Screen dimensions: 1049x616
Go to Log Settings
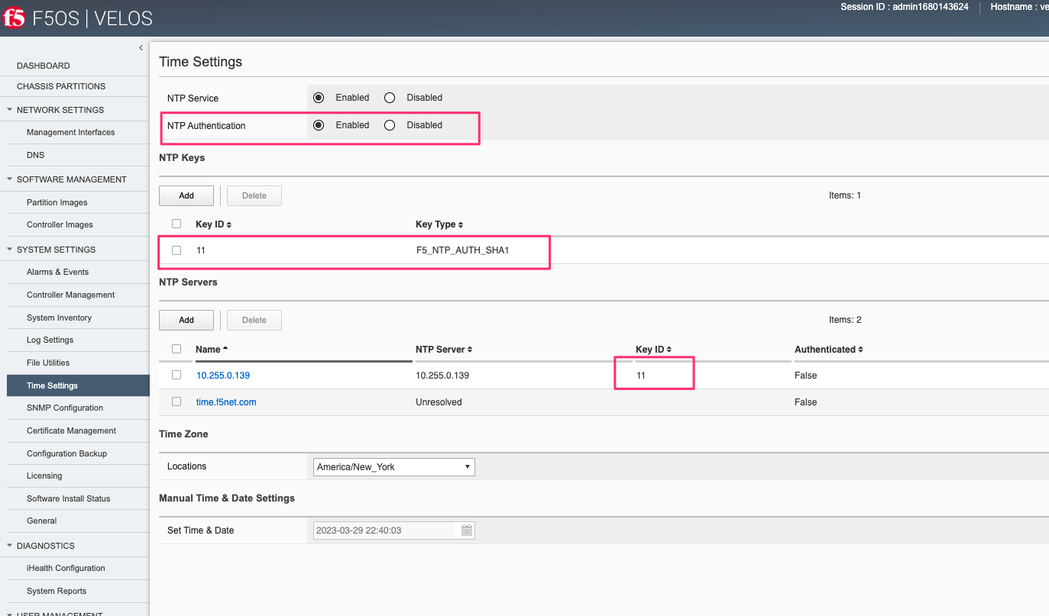click(50, 340)
